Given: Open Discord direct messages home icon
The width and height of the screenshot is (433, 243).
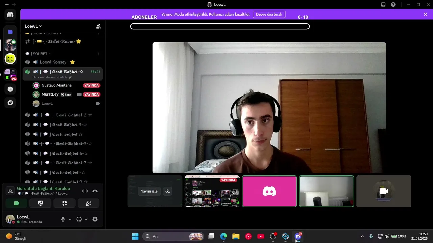Looking at the screenshot, I should (10, 15).
